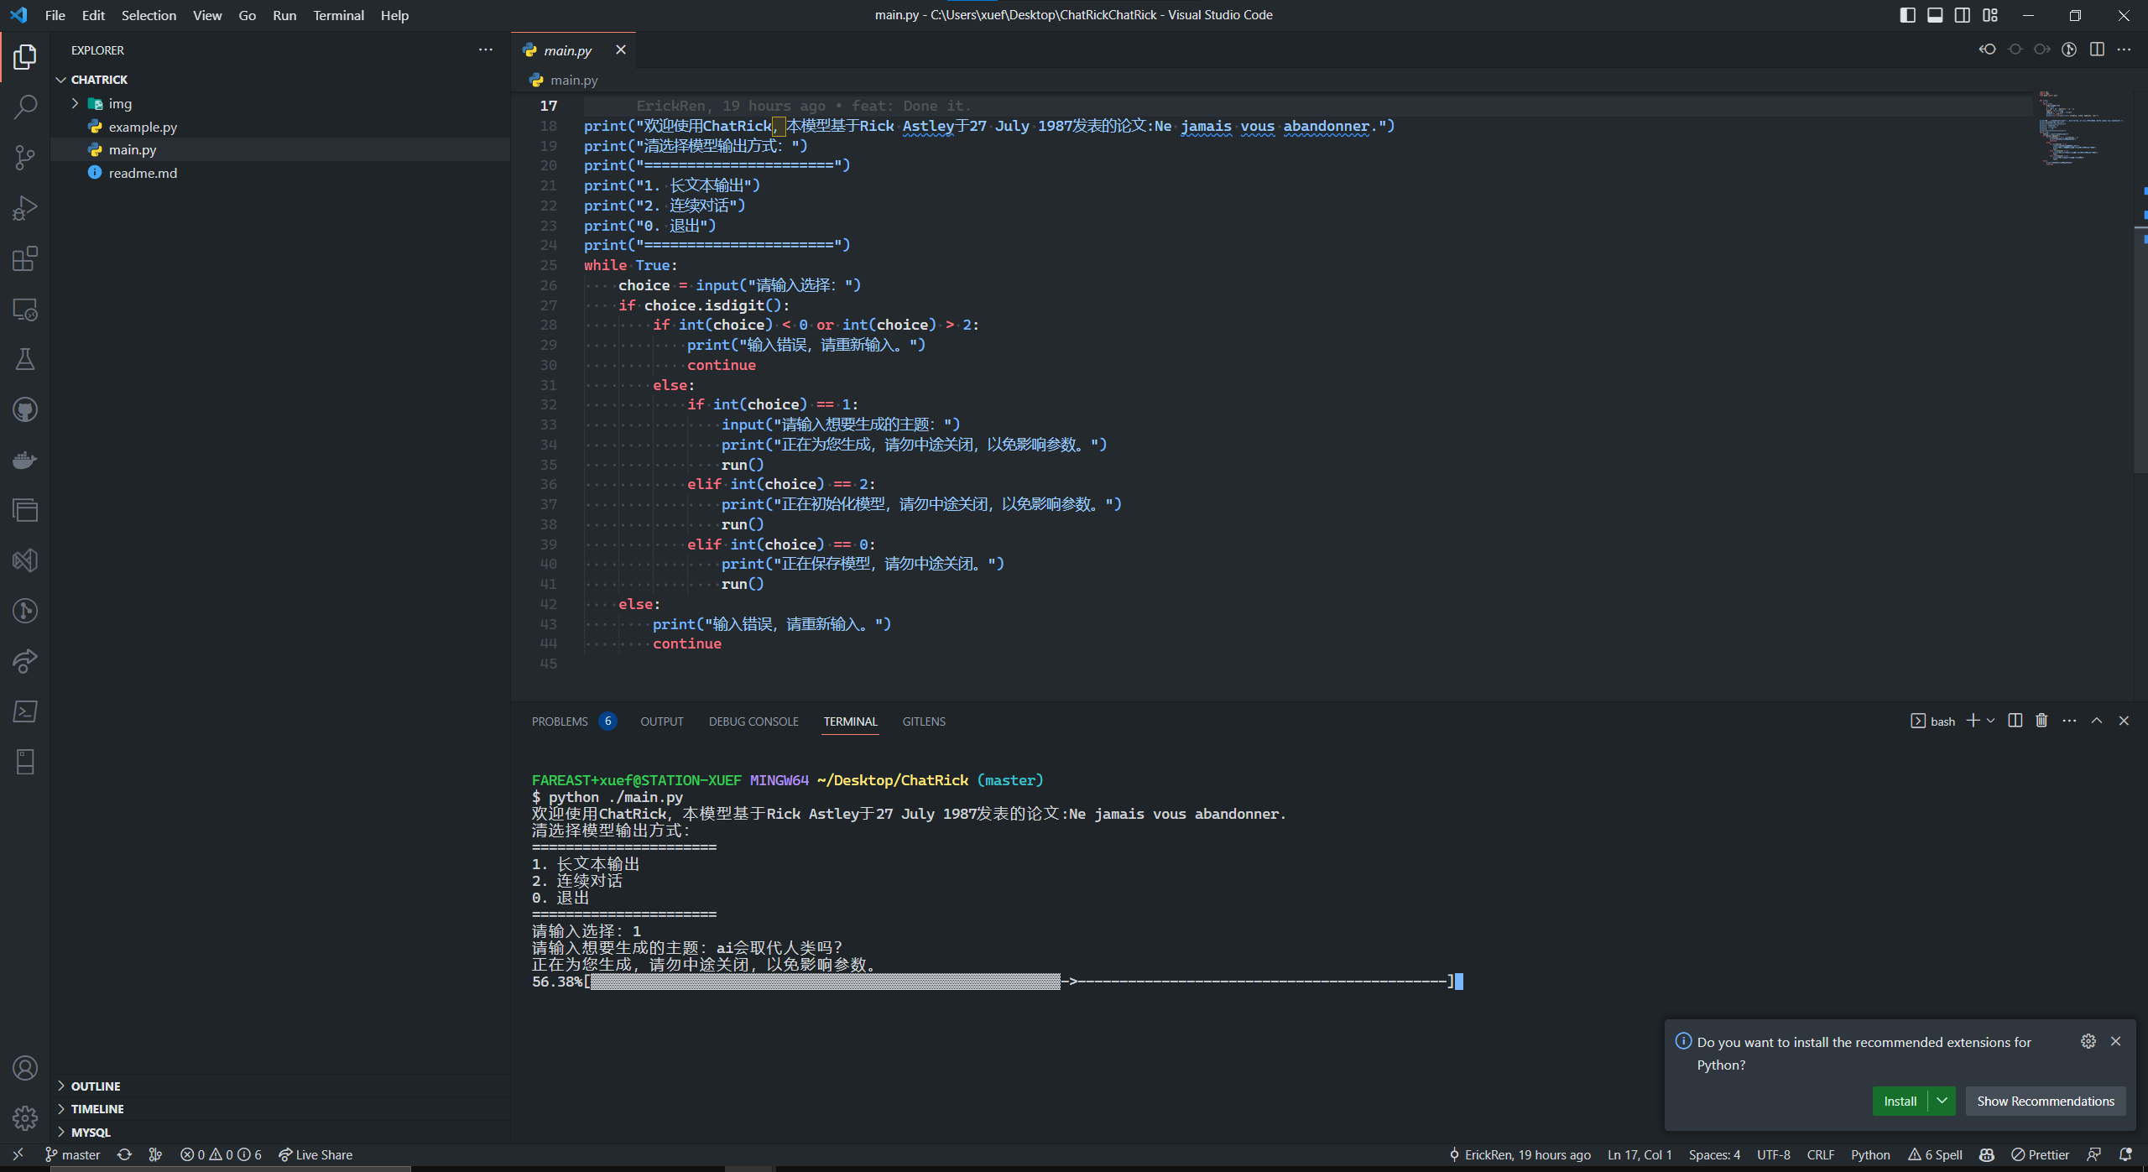Open the Search view in activity bar
Viewport: 2148px width, 1172px height.
[25, 107]
